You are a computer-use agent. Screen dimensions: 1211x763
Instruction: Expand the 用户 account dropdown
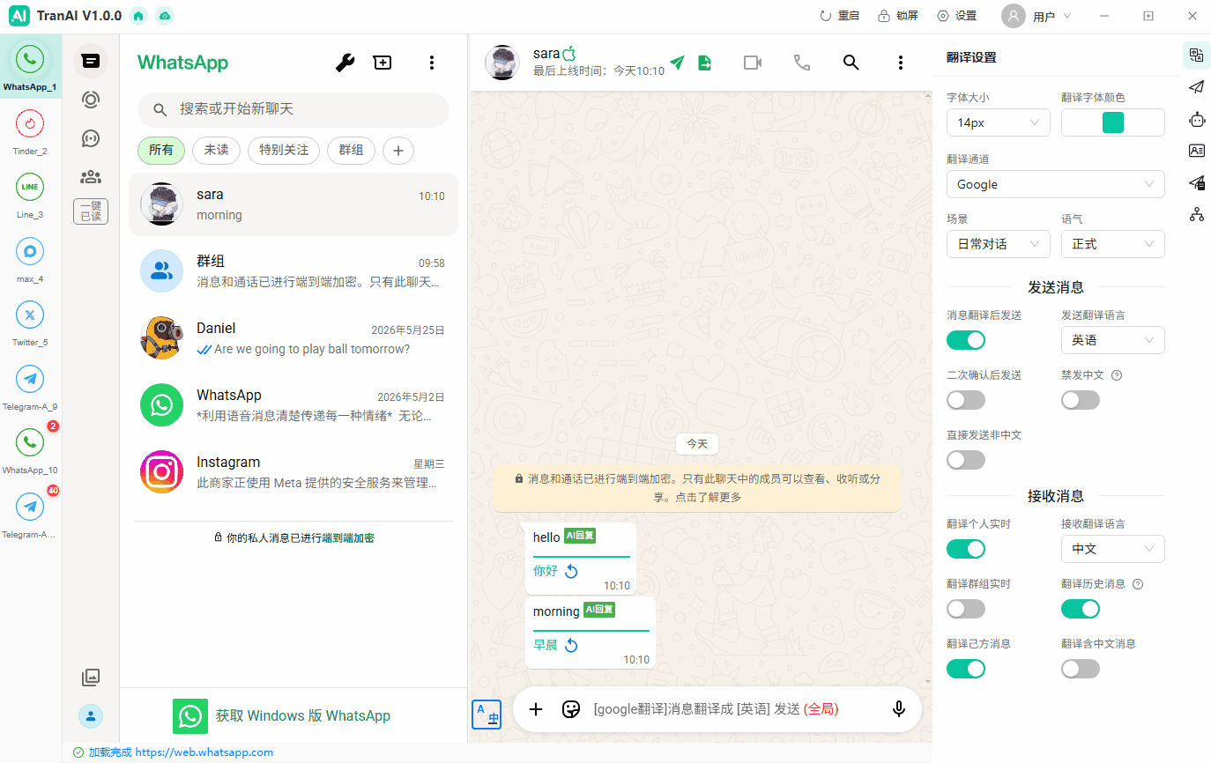pyautogui.click(x=1037, y=16)
